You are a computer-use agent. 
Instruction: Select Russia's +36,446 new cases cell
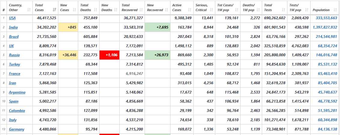point(68,55)
